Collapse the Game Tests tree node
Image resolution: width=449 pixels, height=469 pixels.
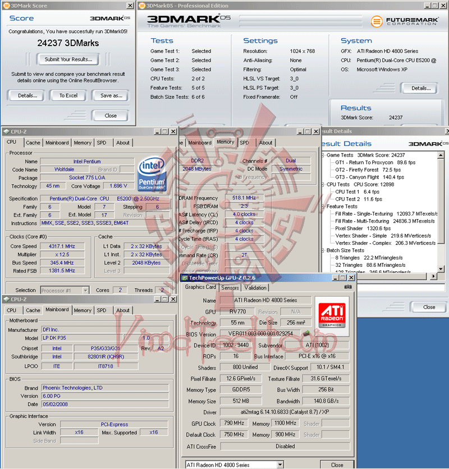[x=323, y=155]
